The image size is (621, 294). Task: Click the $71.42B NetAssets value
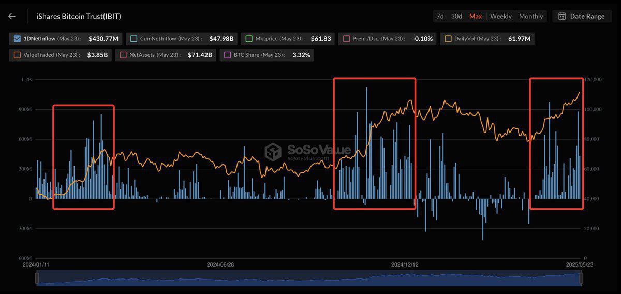coord(200,55)
